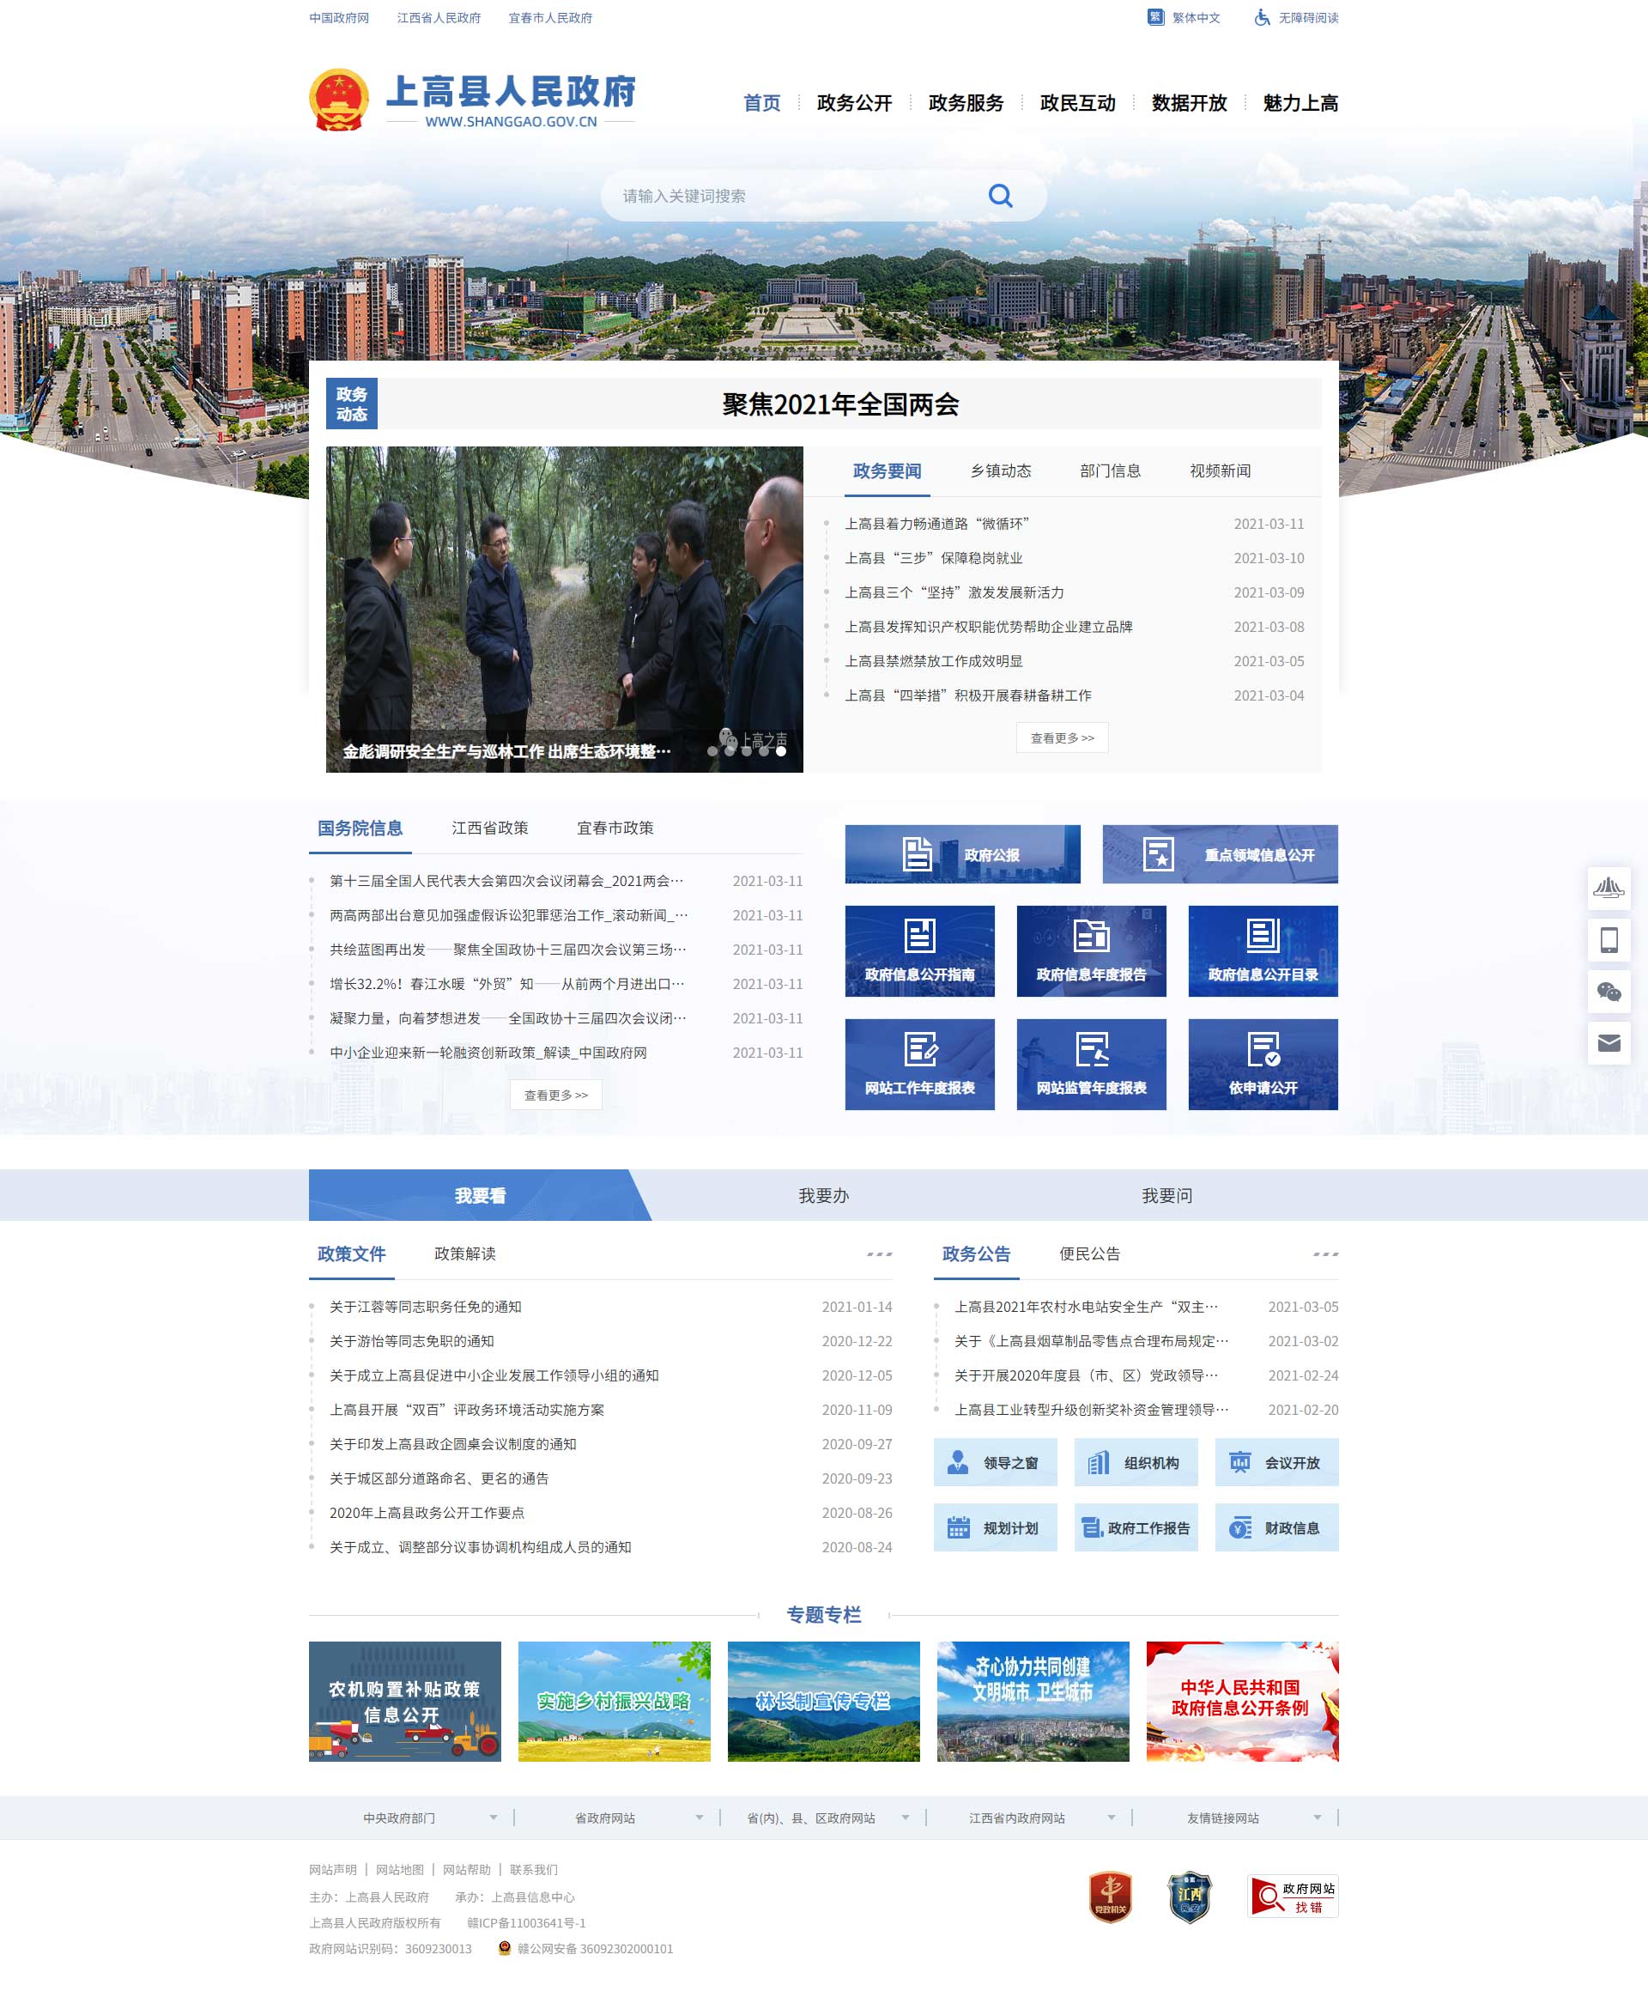The width and height of the screenshot is (1648, 1991).
Task: Open the 网站工作年度报表 tile
Action: coord(919,1065)
